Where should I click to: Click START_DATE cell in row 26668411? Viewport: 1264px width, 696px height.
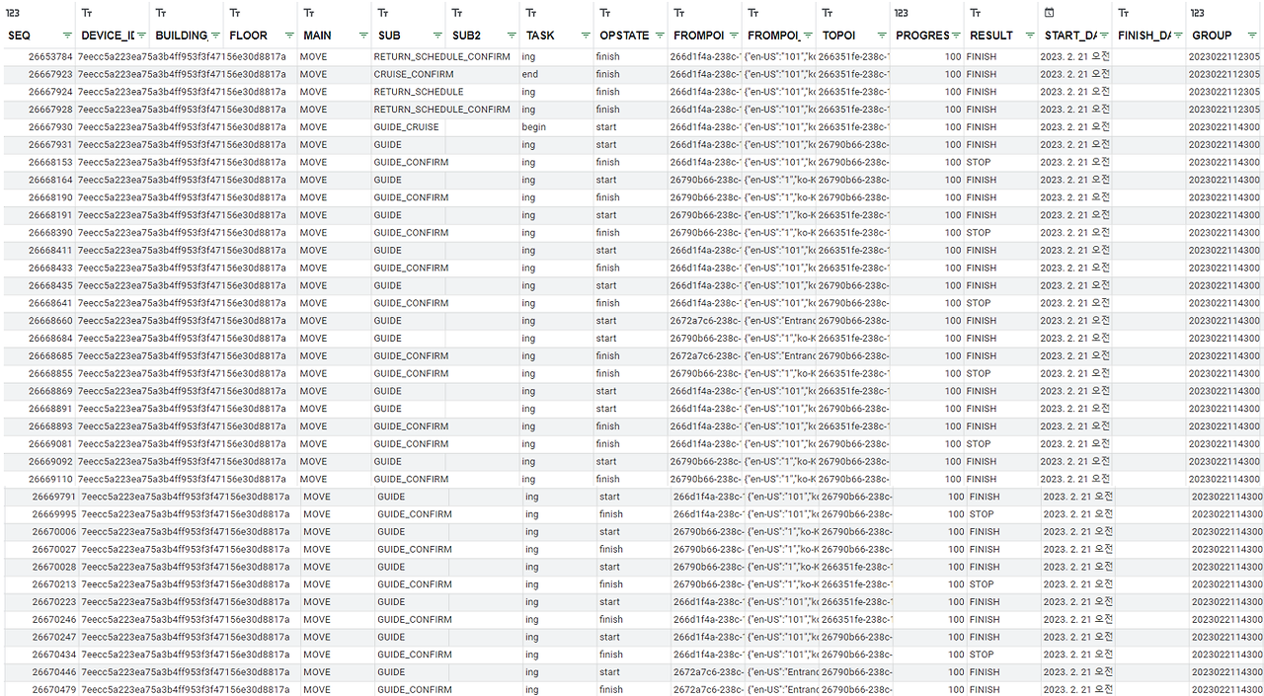1075,251
